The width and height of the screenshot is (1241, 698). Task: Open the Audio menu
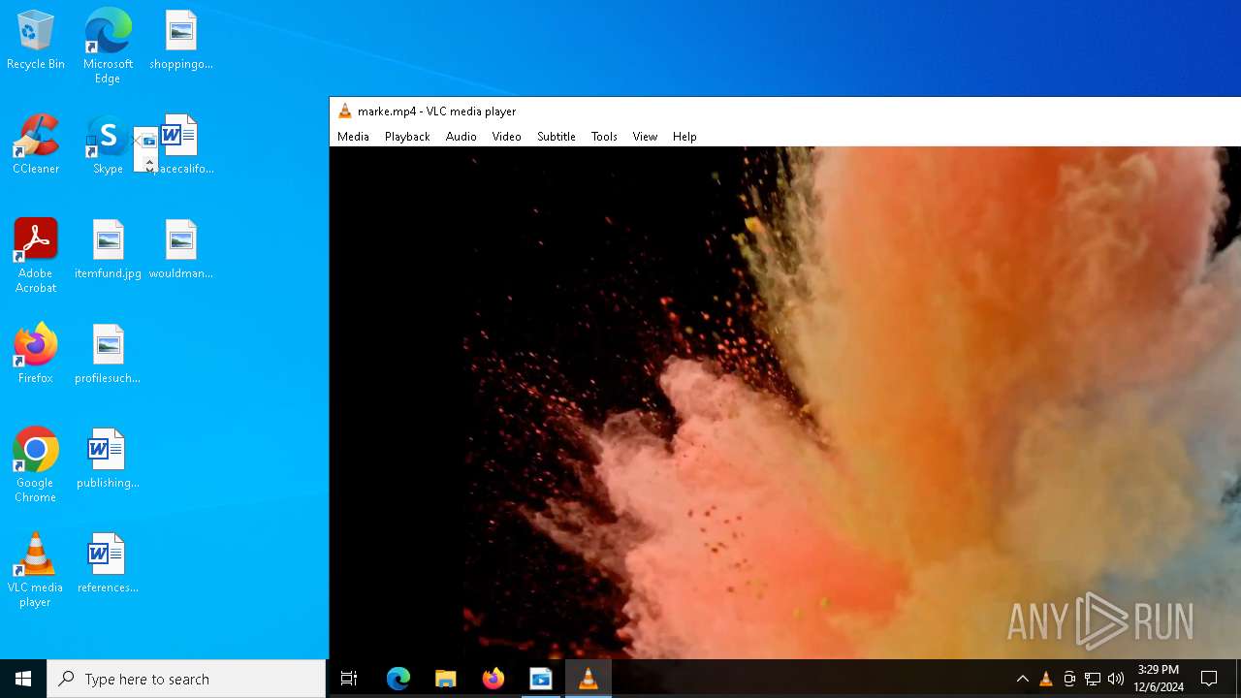click(x=461, y=137)
